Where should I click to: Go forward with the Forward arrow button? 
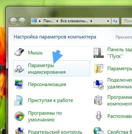22,21
